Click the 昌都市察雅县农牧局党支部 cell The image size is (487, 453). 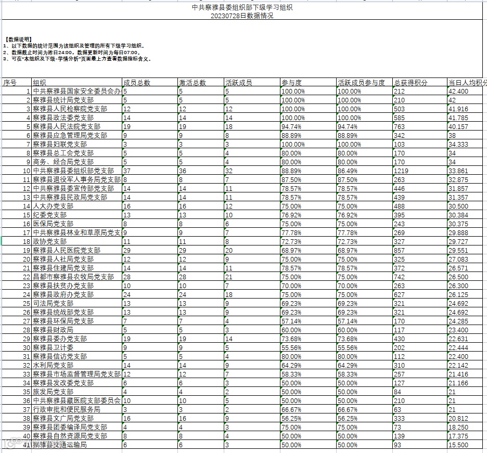click(76, 277)
